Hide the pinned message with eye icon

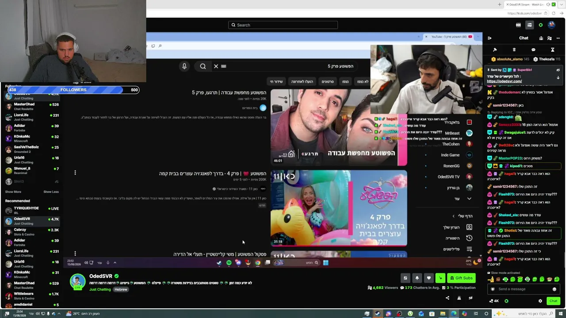(558, 70)
